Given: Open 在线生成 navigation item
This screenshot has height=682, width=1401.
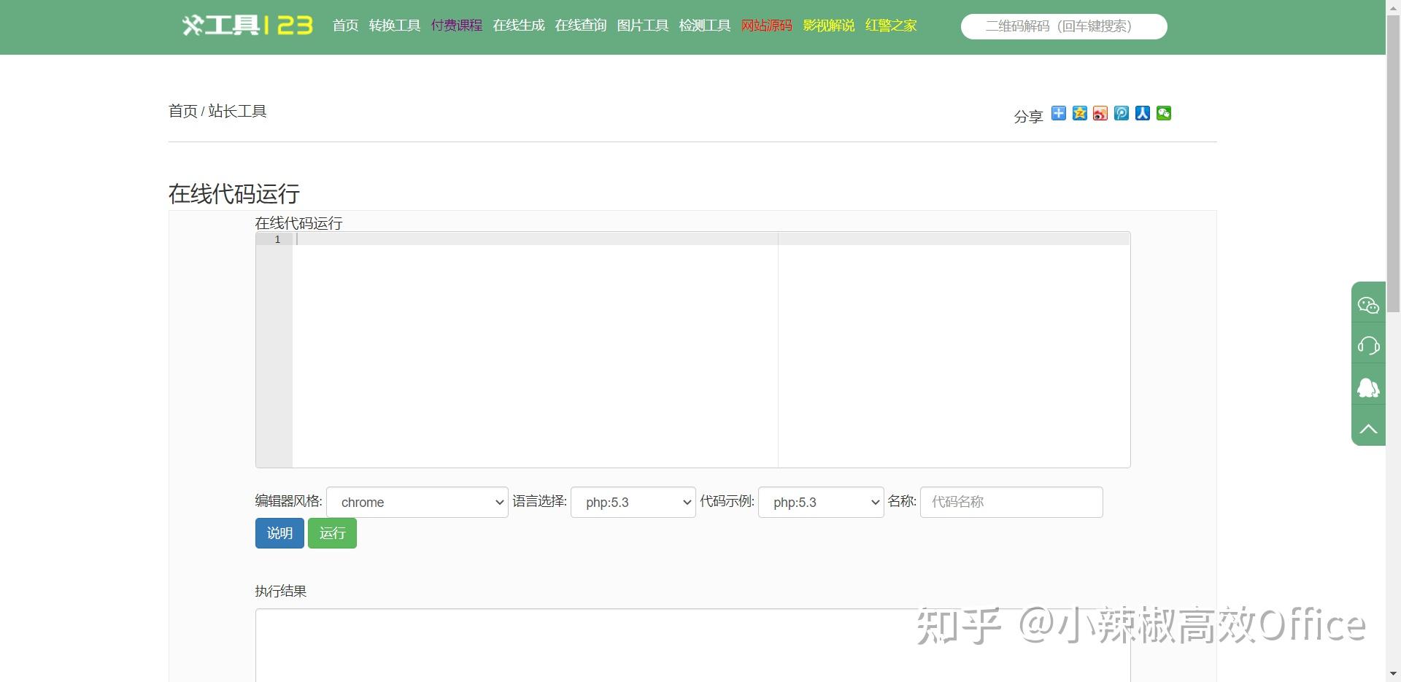Looking at the screenshot, I should coord(519,26).
